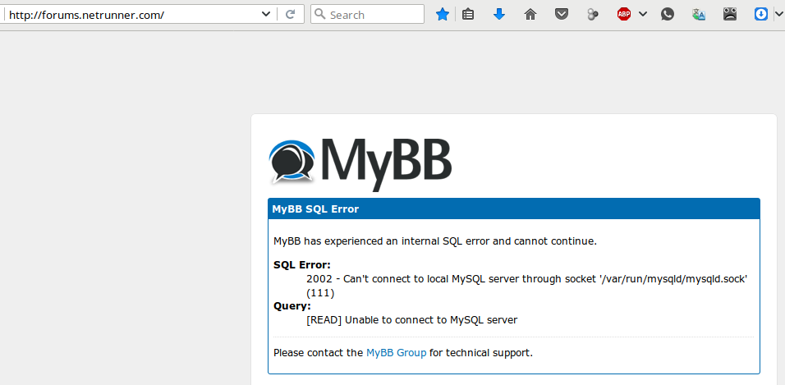Expand the dropdown arrow beside the blue download extension
The height and width of the screenshot is (385, 785).
point(778,15)
